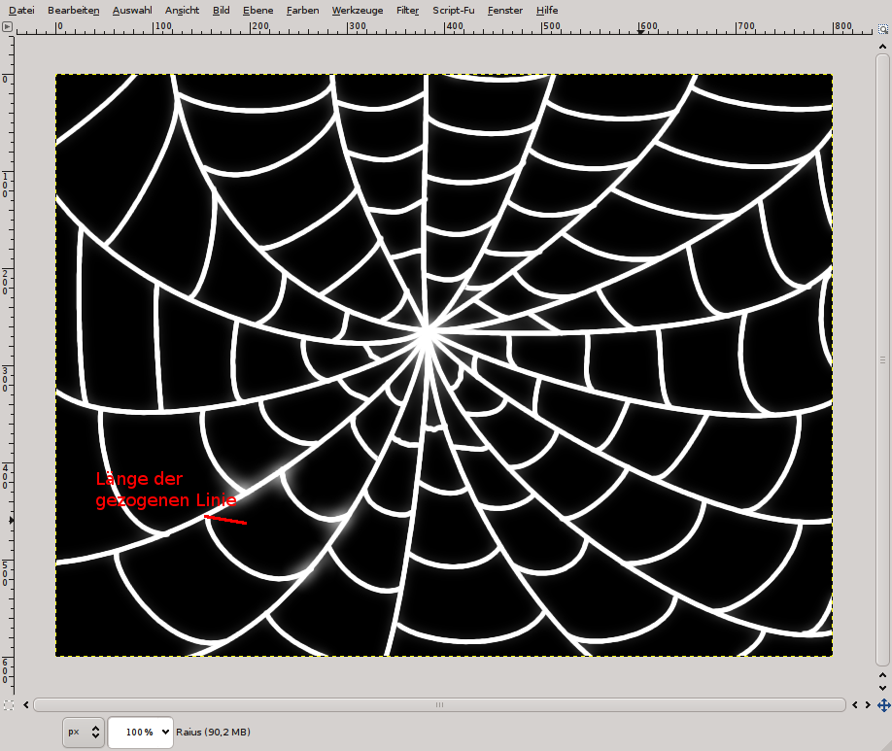Click the horizontal scrollbar's right arrow
The image size is (892, 751).
coord(868,705)
